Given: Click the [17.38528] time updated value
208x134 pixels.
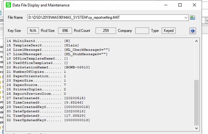Looking at the screenshot, I should (x=75, y=116).
